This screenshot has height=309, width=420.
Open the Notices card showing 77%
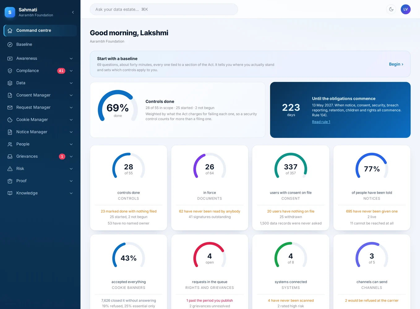(372, 188)
